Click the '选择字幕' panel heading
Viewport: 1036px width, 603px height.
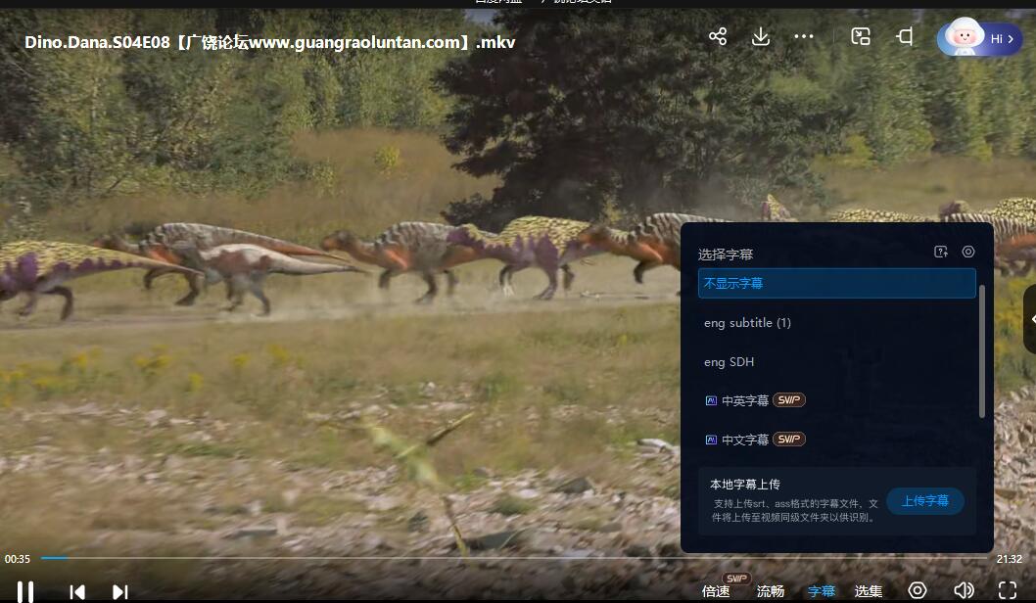point(726,255)
